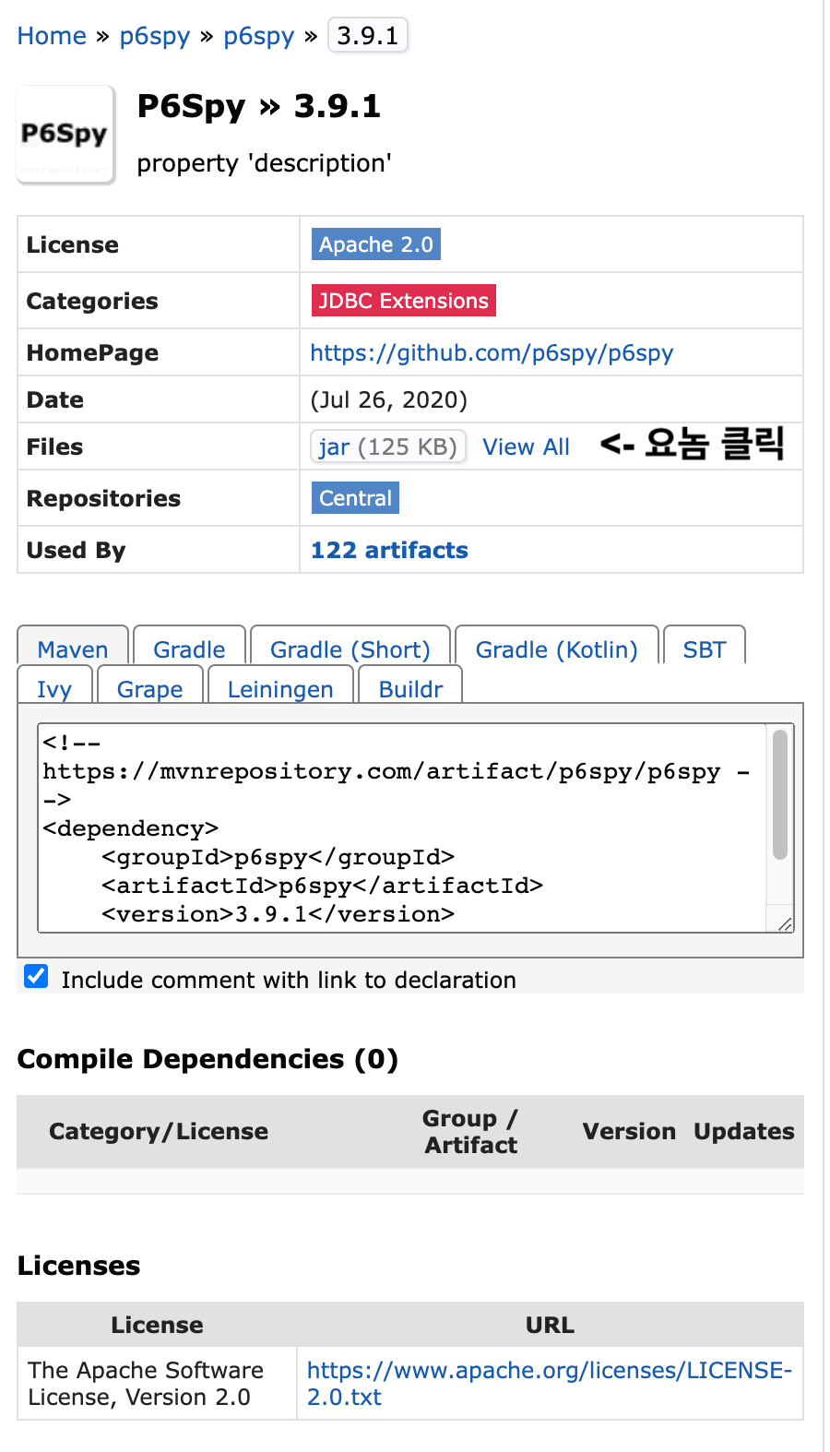830x1452 pixels.
Task: Click the P6Spy logo thumbnail
Action: [x=65, y=135]
